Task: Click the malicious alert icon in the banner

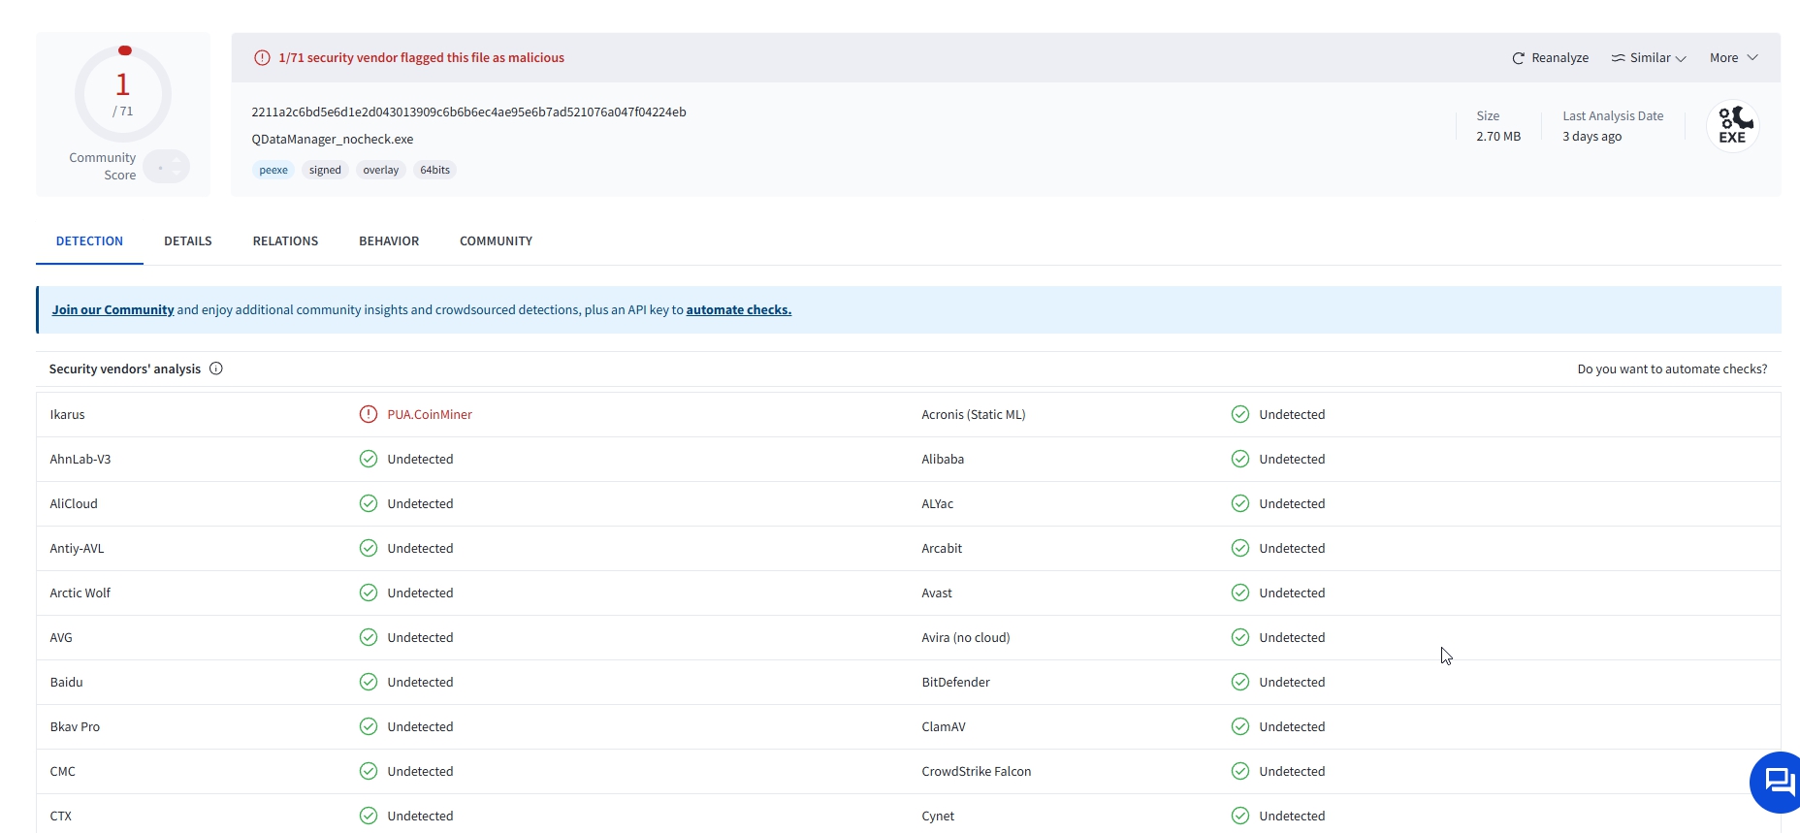Action: click(262, 58)
